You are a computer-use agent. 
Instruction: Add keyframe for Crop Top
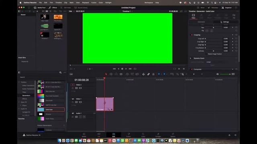[x=233, y=45]
